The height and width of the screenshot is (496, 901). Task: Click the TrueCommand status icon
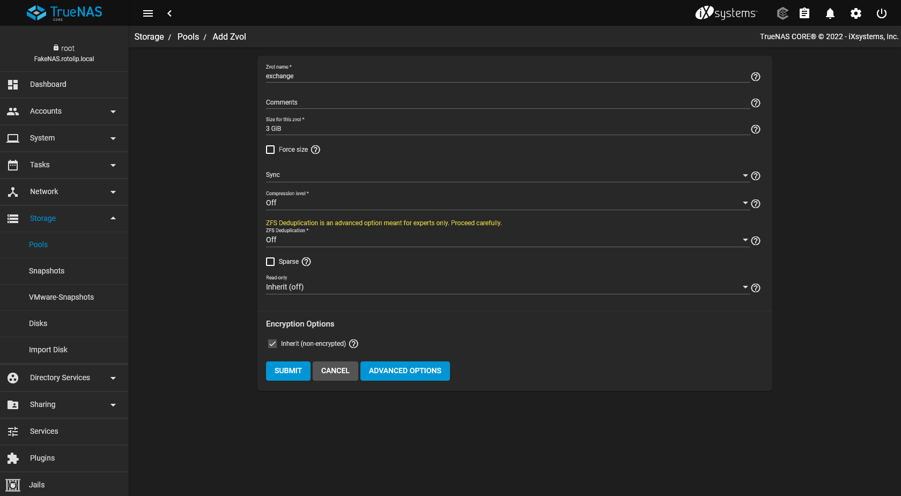tap(782, 13)
